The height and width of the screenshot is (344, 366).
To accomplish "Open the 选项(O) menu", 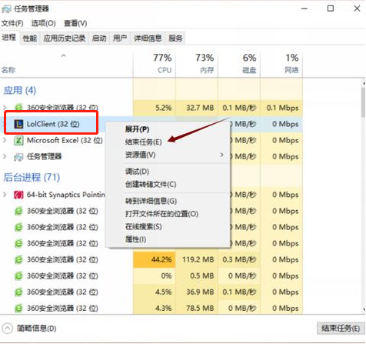I will pos(44,23).
